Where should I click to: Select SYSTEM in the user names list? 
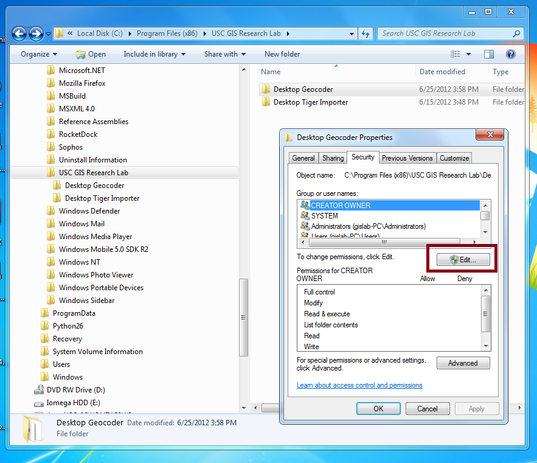325,216
